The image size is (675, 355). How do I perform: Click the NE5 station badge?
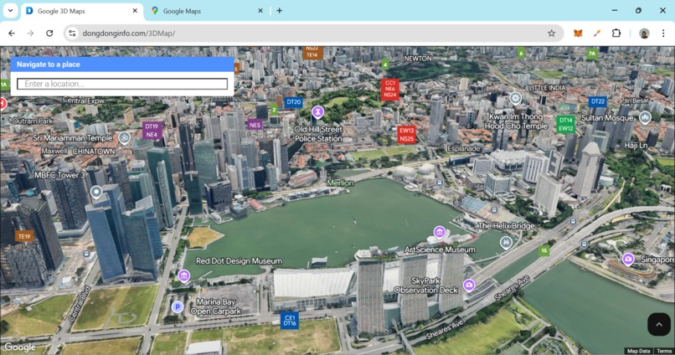(x=255, y=125)
